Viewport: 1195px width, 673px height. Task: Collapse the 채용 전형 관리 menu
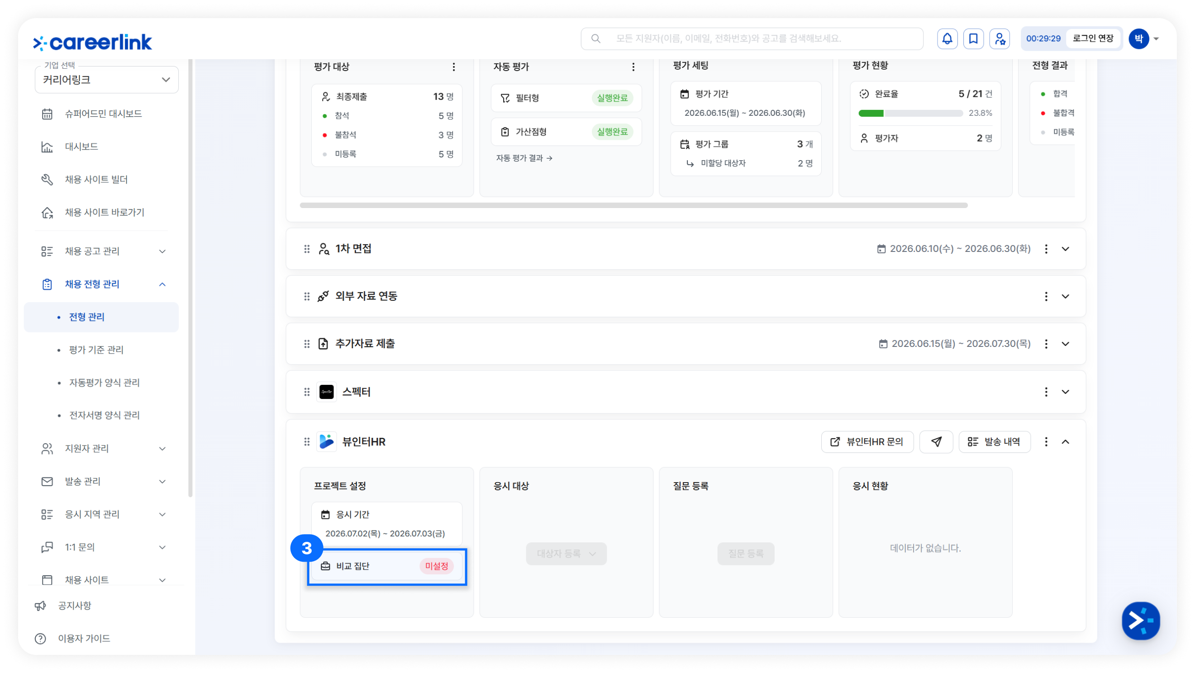(x=162, y=284)
